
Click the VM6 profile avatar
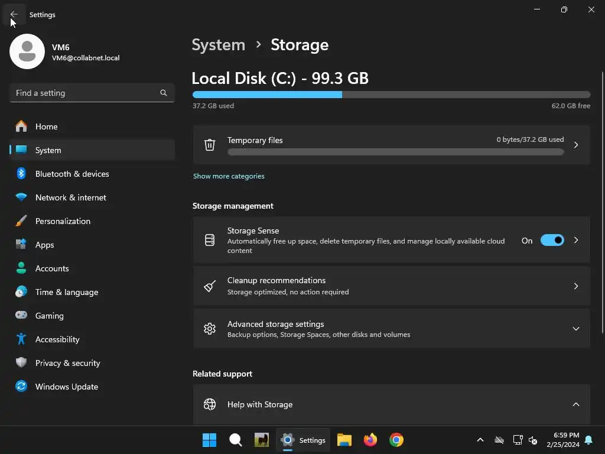[x=27, y=51]
